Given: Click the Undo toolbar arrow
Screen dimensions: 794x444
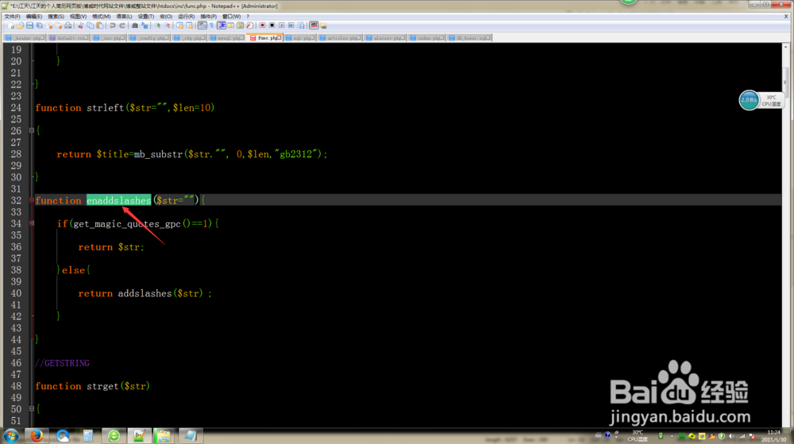Looking at the screenshot, I should pos(113,25).
